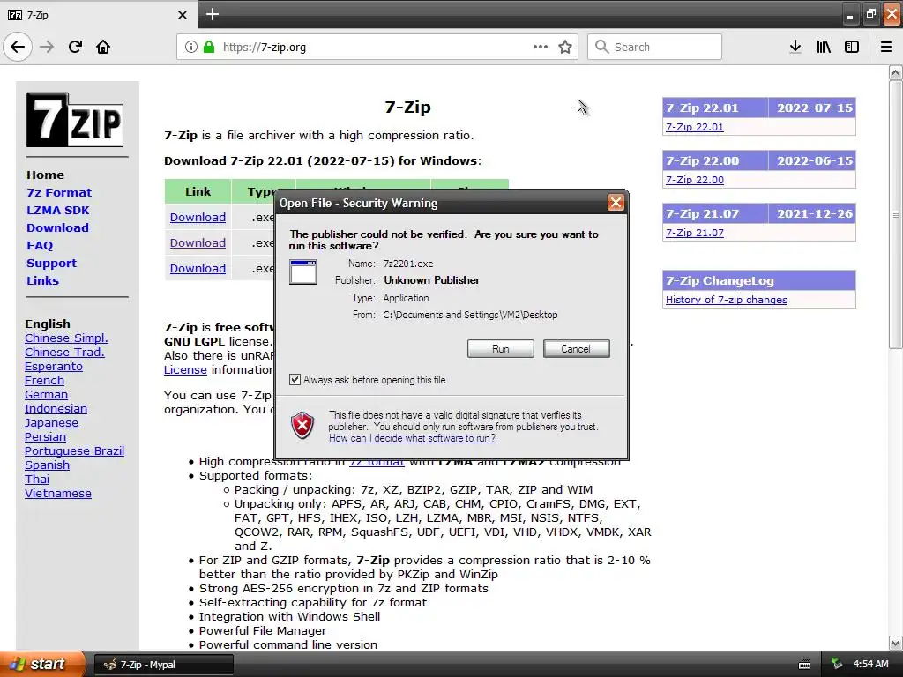Open the License information link
Screen dimensions: 903x677
coord(185,369)
